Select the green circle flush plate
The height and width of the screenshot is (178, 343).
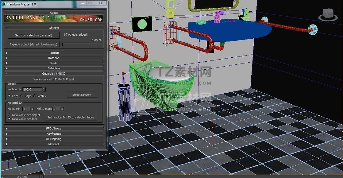coord(142,24)
